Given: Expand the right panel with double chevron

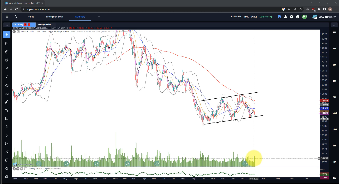Looking at the screenshot, I should point(334,25).
